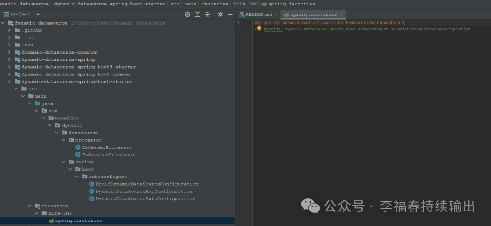Image resolution: width=491 pixels, height=226 pixels.
Task: Select the dynamic package in tree
Action: point(72,125)
